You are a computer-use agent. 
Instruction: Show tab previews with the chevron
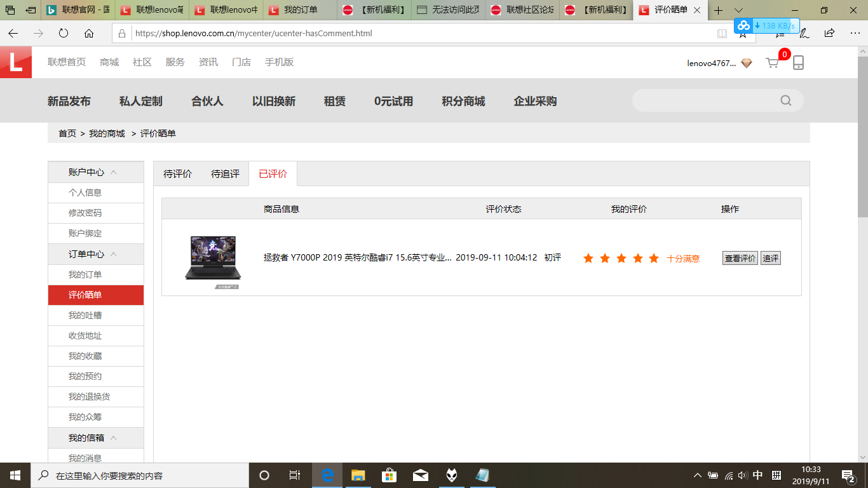pyautogui.click(x=738, y=10)
